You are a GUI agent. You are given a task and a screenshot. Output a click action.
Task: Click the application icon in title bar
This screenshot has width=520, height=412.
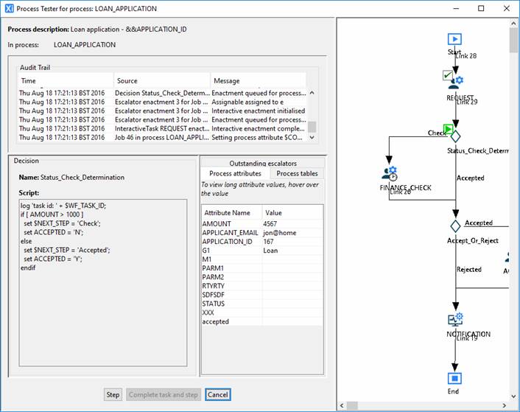[x=9, y=9]
